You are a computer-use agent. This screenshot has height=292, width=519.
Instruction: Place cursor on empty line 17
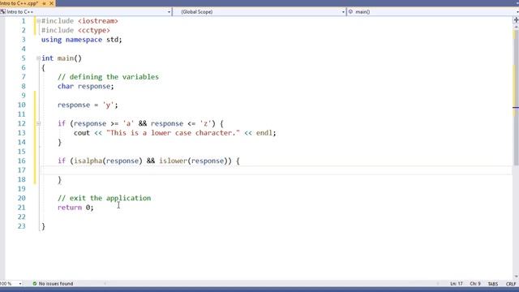[277, 170]
